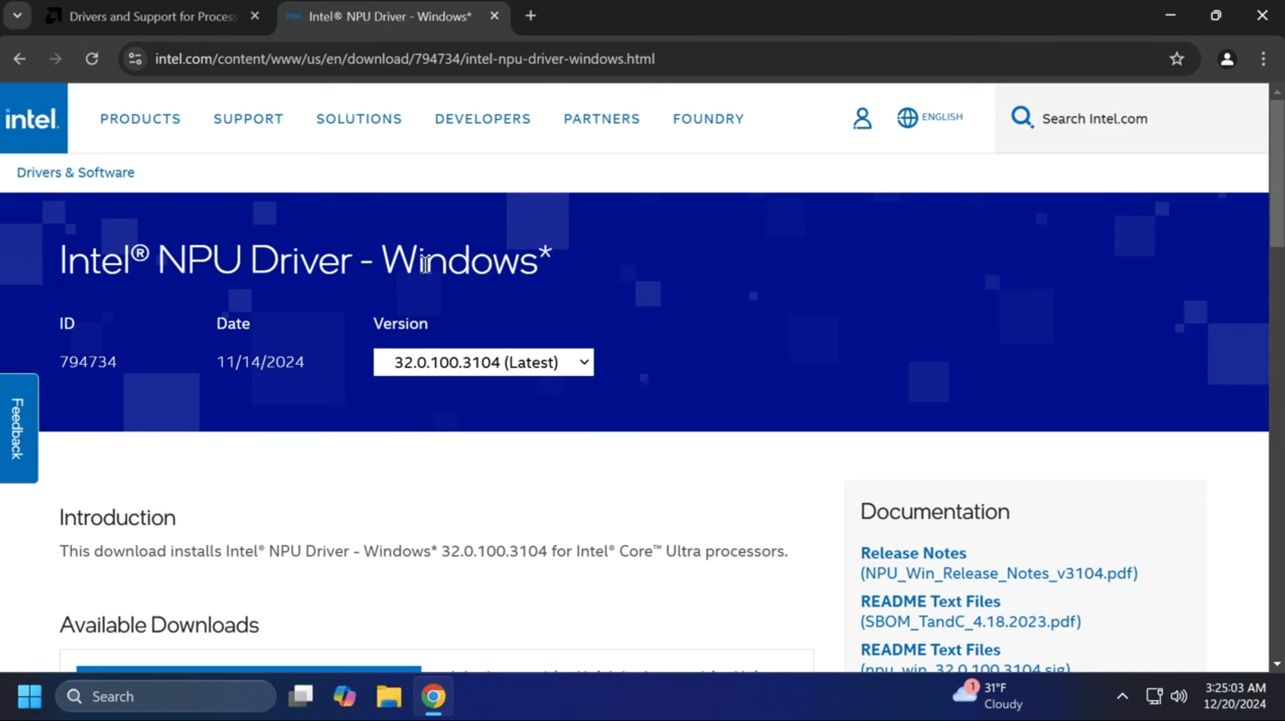The image size is (1285, 721).
Task: Reload the page with the refresh icon
Action: coord(92,59)
